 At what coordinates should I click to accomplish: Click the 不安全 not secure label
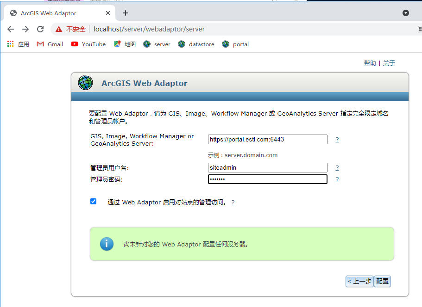[x=76, y=29]
